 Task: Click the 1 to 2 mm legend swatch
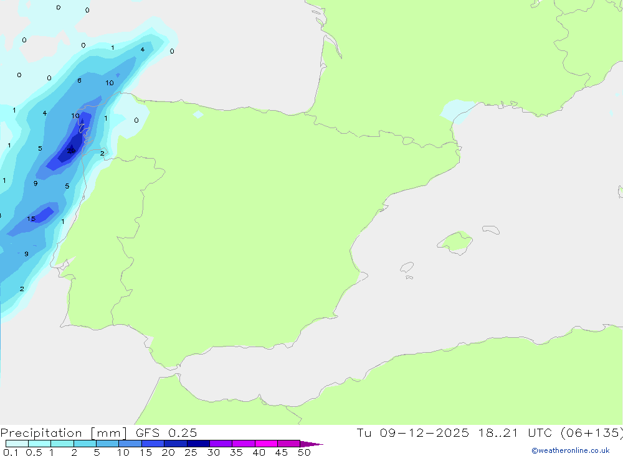pyautogui.click(x=62, y=444)
